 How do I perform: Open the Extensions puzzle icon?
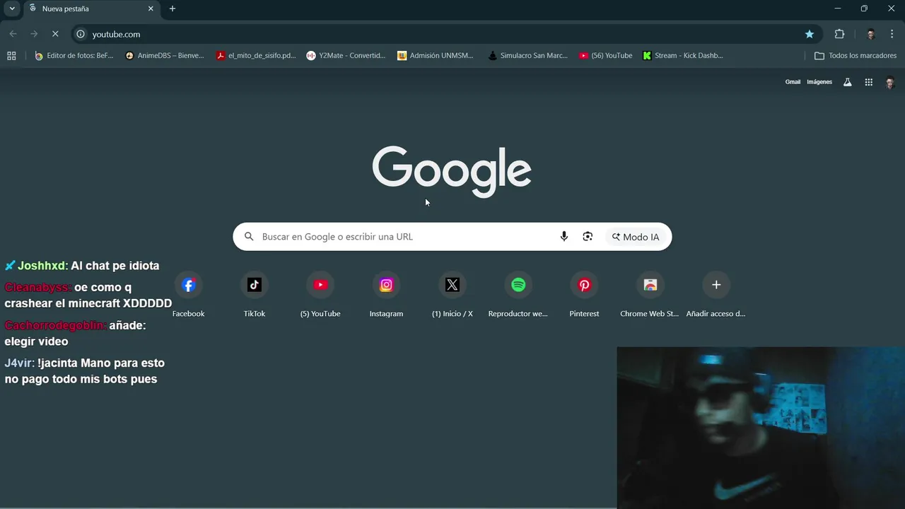coord(840,34)
